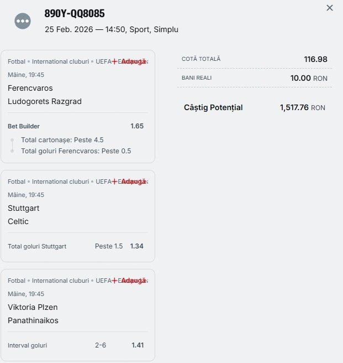Image resolution: width=343 pixels, height=363 pixels.
Task: Click the three-dots bet status icon
Action: (23, 22)
